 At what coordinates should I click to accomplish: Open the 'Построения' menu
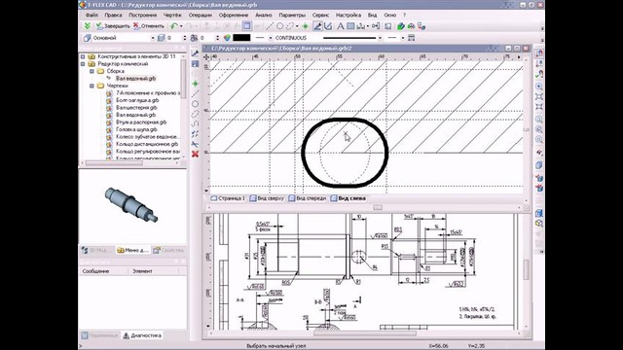pos(142,16)
